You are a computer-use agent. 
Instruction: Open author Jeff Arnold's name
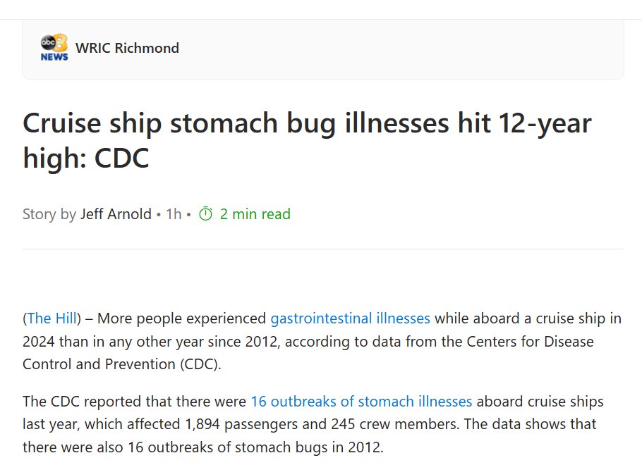coord(116,214)
